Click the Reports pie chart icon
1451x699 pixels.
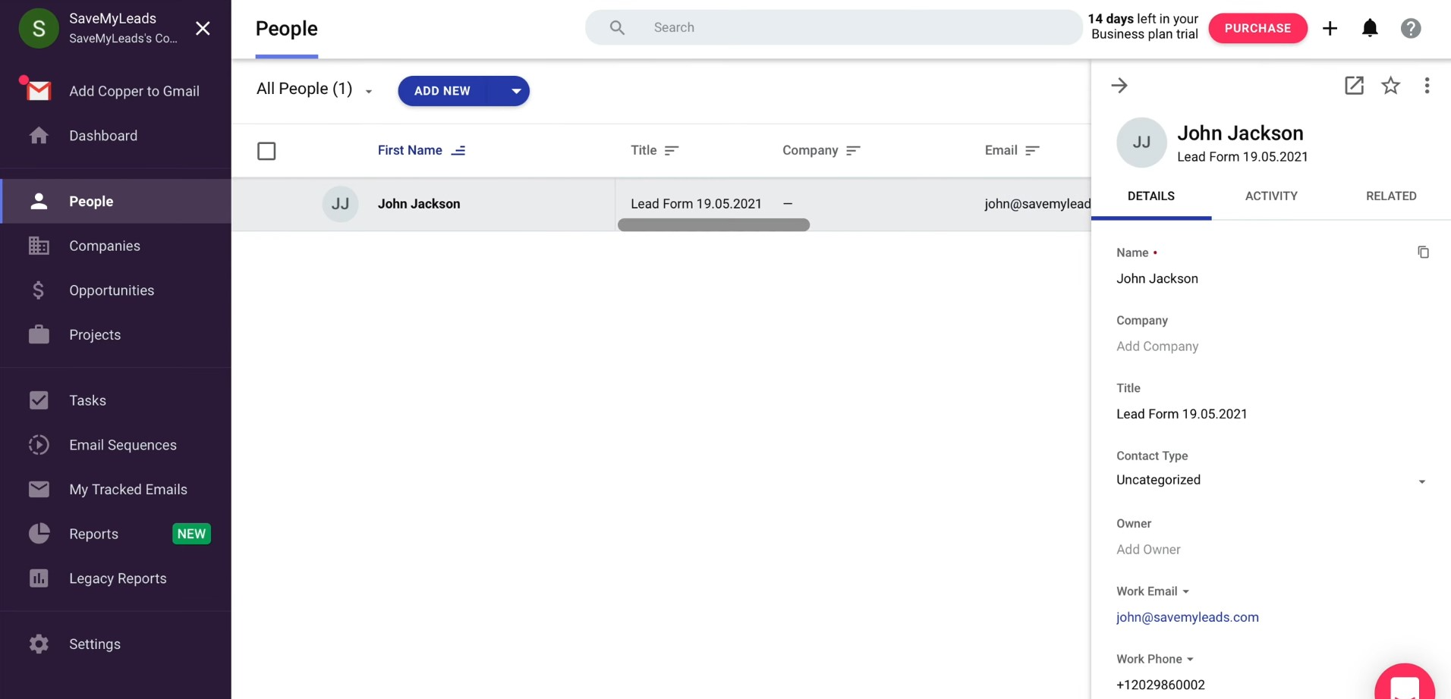[x=39, y=534]
